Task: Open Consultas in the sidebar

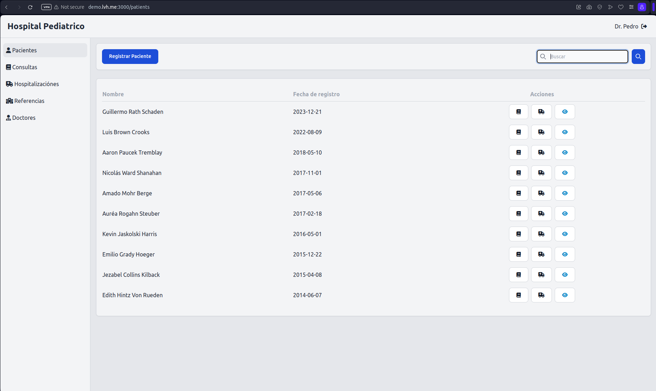Action: [45, 67]
